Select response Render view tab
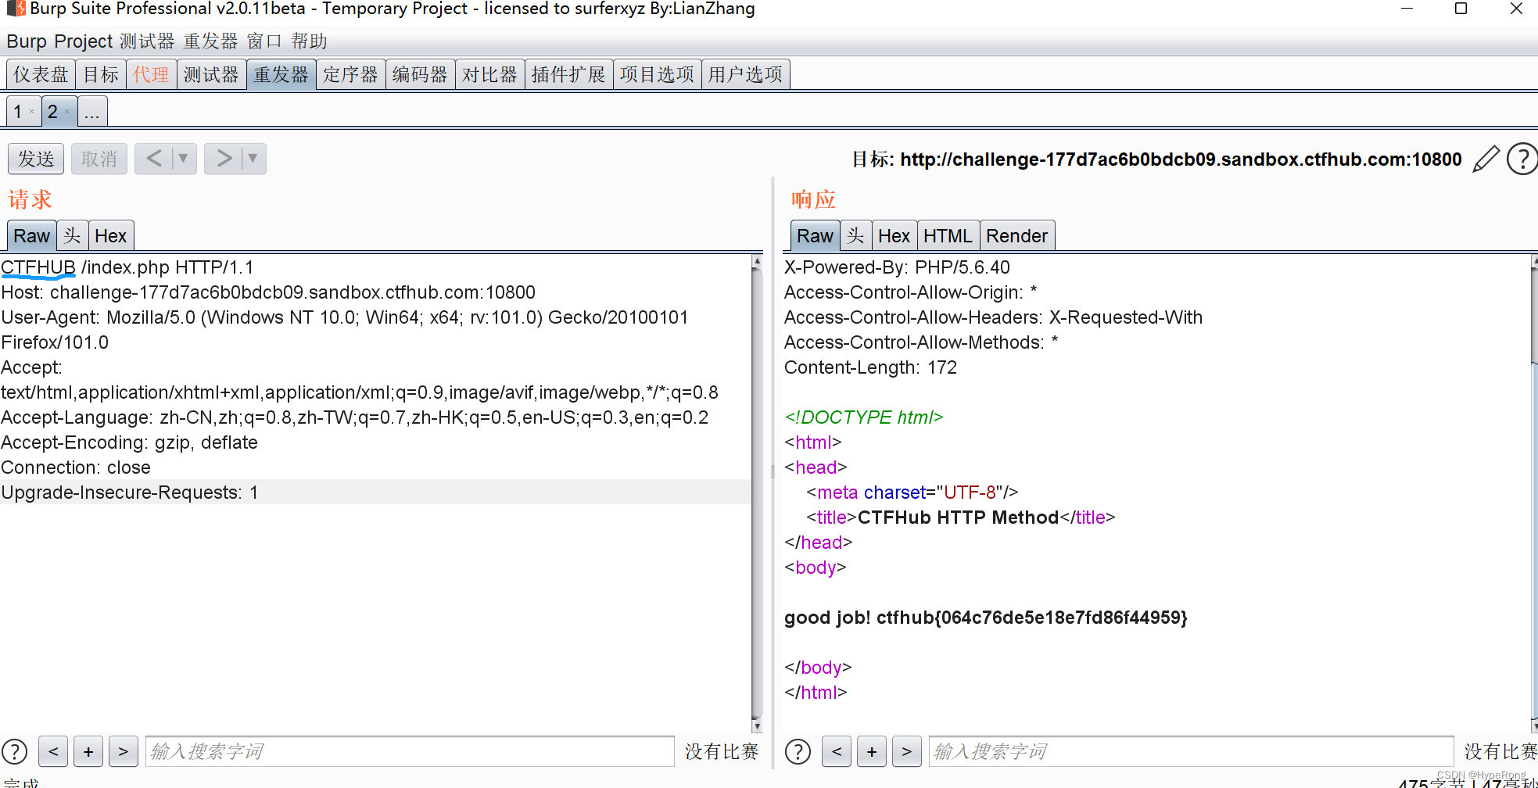The width and height of the screenshot is (1538, 788). (1016, 236)
